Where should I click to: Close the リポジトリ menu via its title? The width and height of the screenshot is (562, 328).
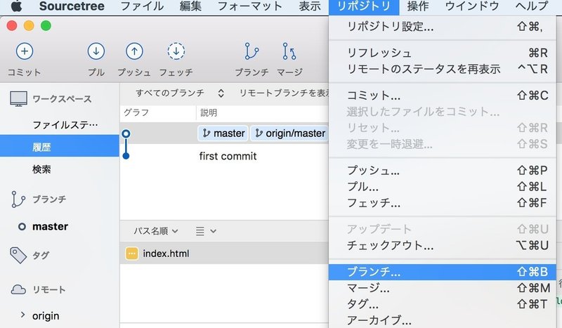[x=364, y=6]
